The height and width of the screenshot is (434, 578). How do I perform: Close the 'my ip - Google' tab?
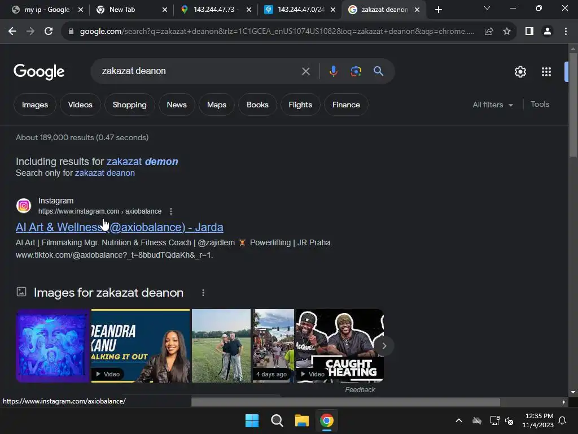(81, 10)
